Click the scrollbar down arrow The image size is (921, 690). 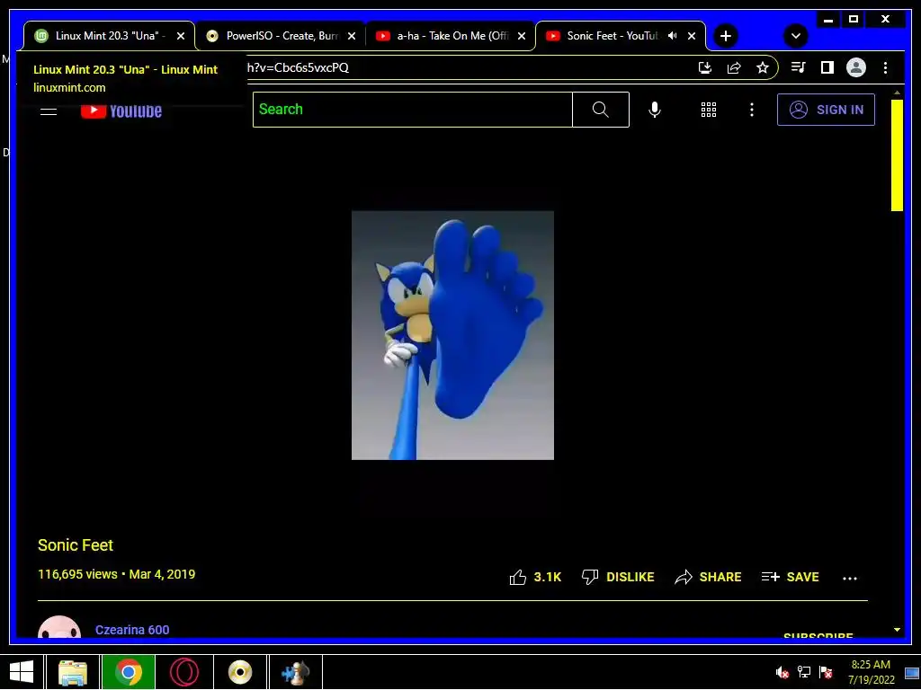897,630
